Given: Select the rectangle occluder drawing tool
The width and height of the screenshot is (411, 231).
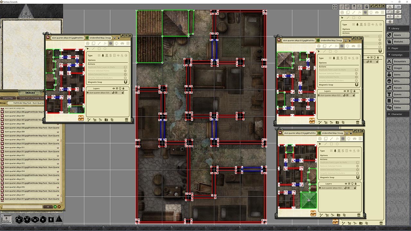Looking at the screenshot, I should pos(100,49).
